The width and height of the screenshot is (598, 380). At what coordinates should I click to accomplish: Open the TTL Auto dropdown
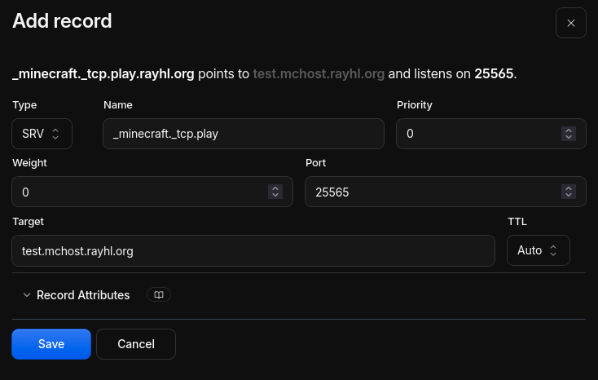[x=539, y=250]
